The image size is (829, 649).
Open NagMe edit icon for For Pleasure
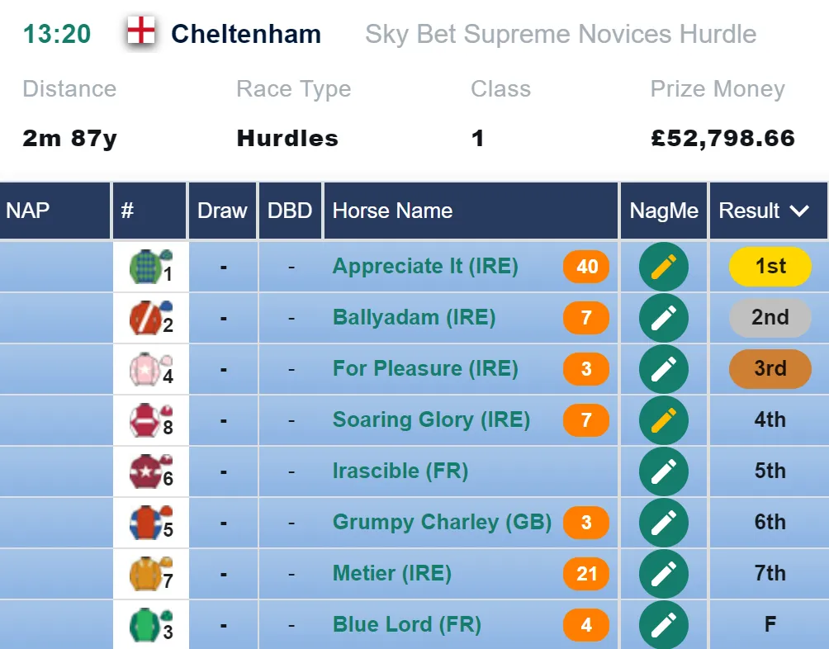tap(664, 369)
